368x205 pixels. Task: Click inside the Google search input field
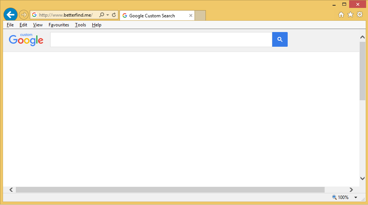tap(161, 40)
